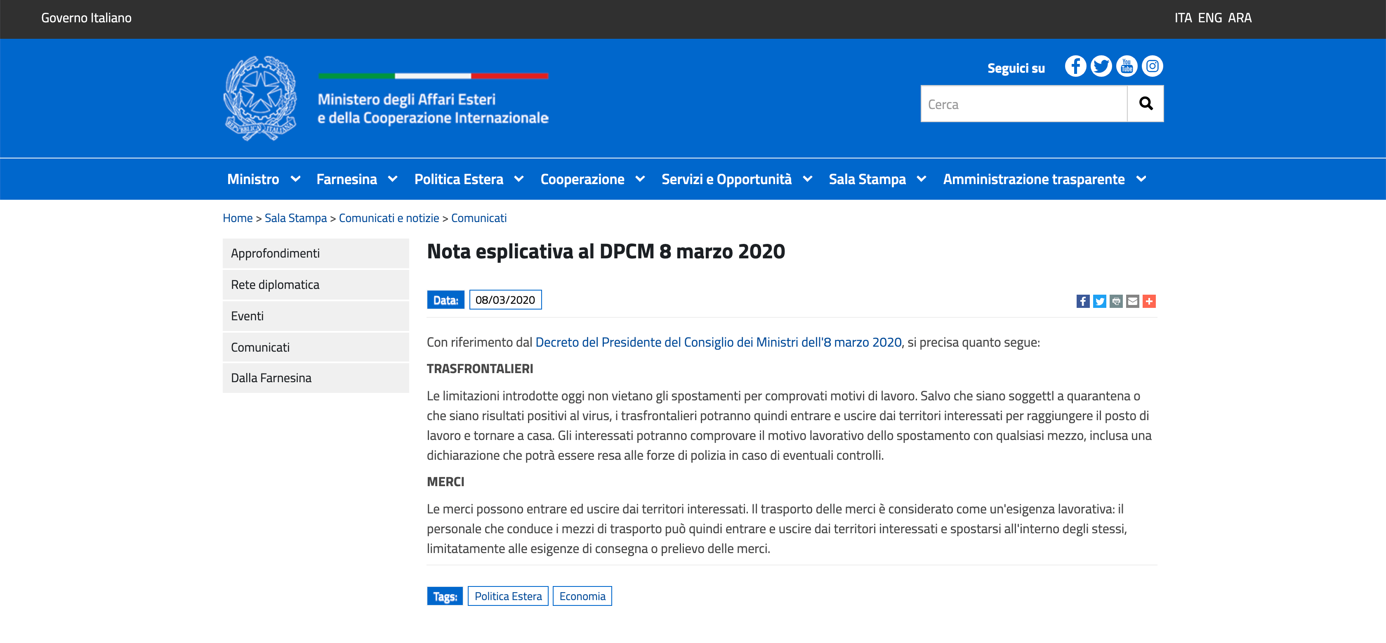Screen dimensions: 1386x643
Task: Send article by email envelope icon
Action: (x=1133, y=301)
